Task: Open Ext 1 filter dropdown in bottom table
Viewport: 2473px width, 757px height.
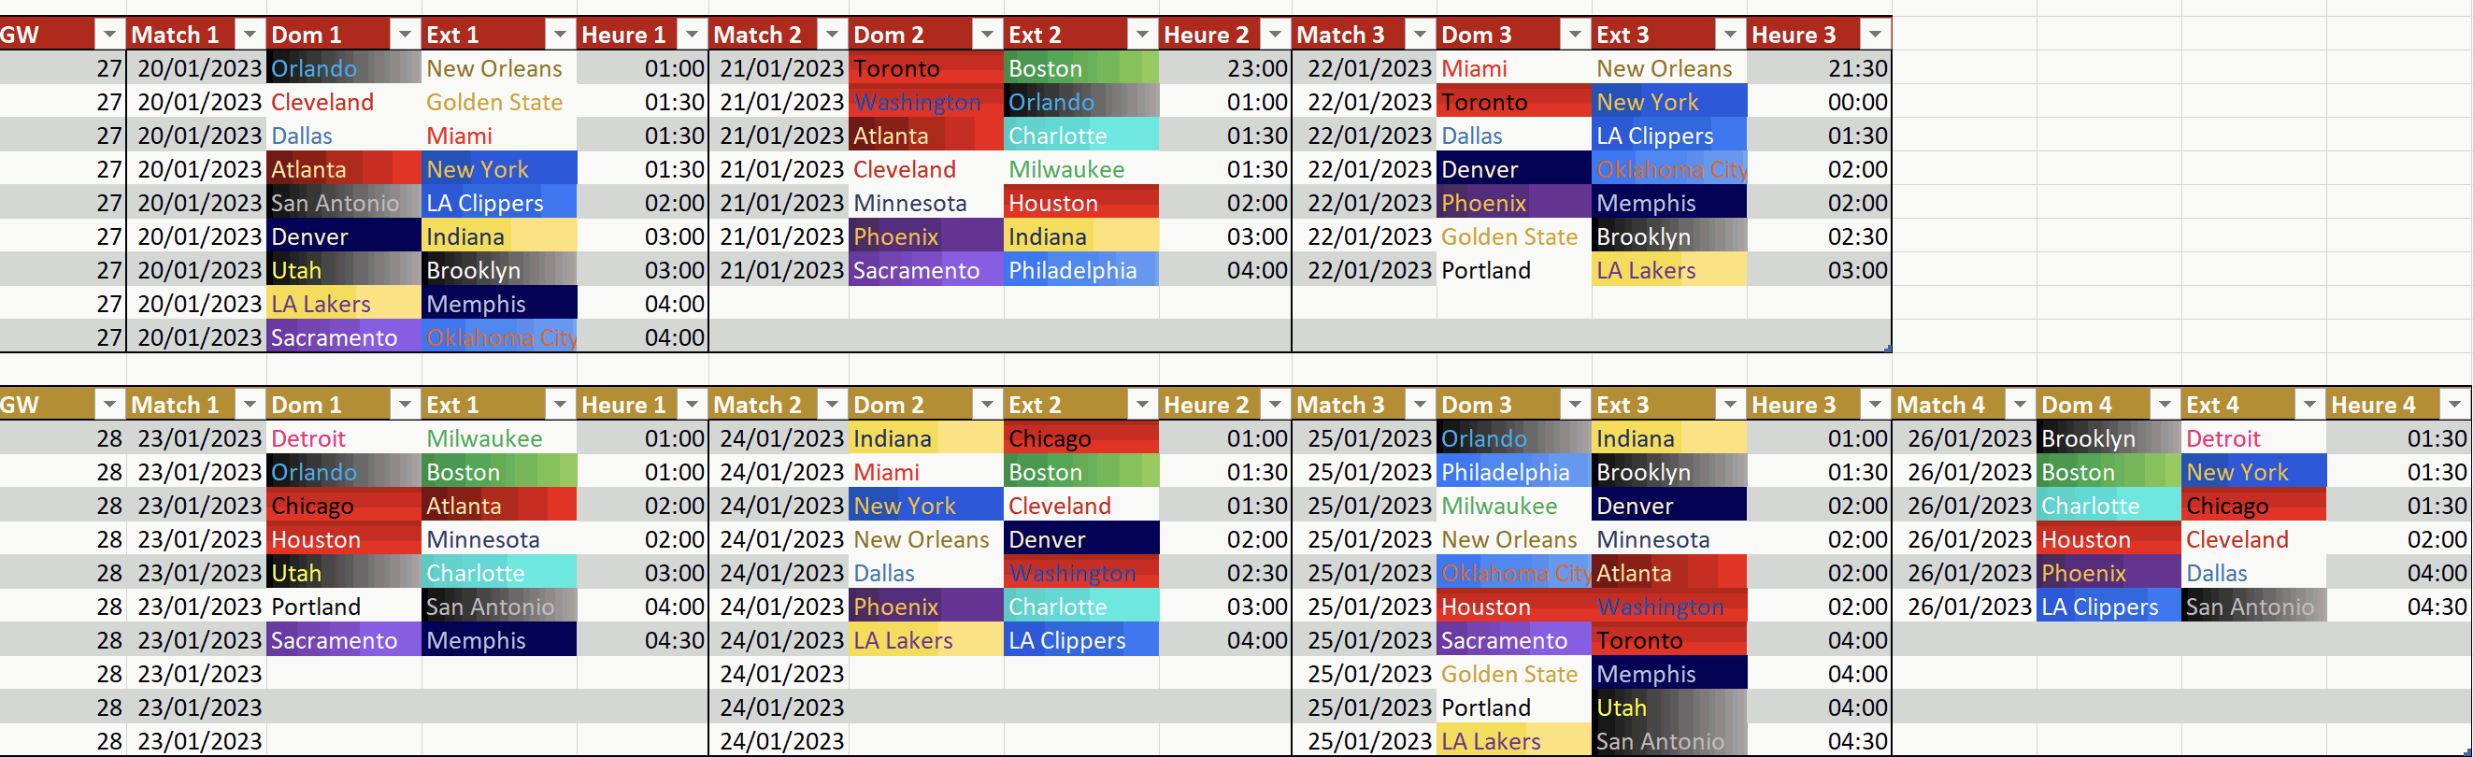Action: (560, 405)
